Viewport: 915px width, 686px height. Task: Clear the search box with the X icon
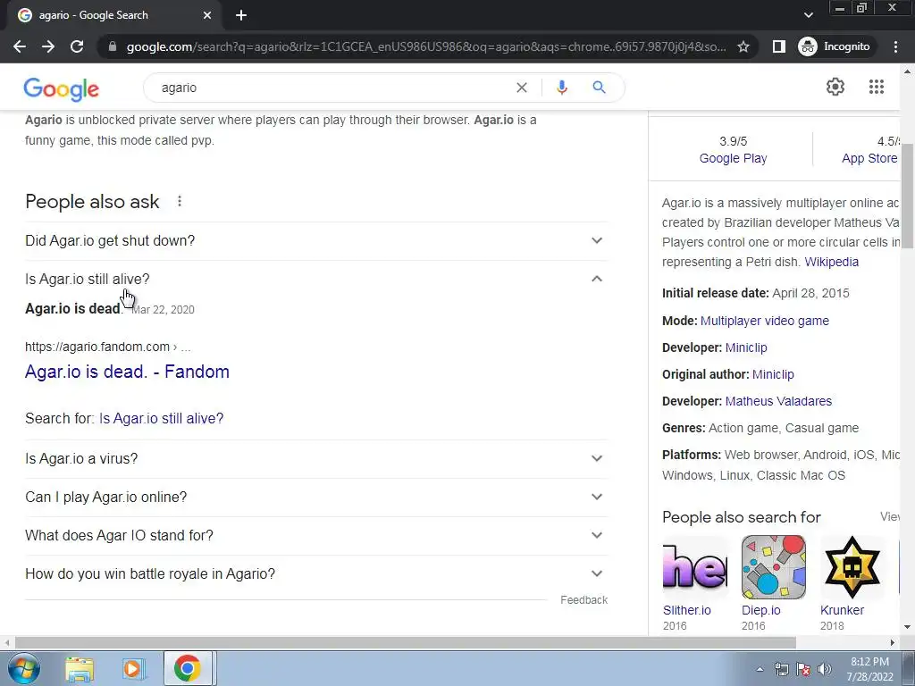click(x=522, y=88)
